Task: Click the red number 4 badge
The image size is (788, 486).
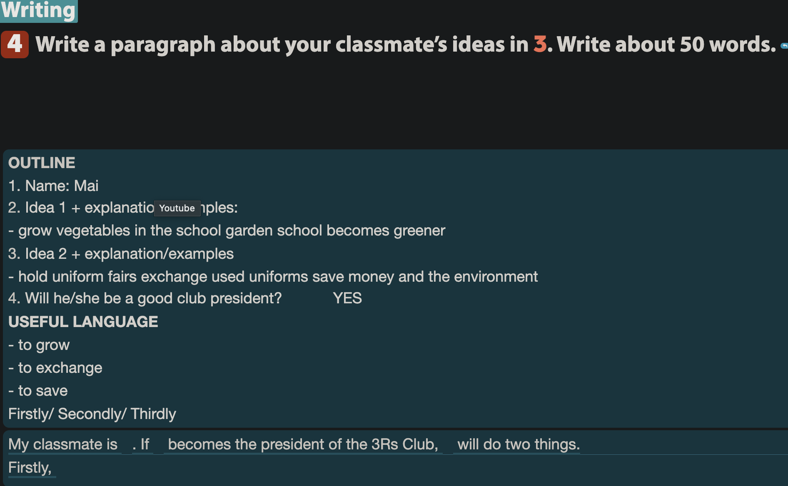Action: point(15,44)
